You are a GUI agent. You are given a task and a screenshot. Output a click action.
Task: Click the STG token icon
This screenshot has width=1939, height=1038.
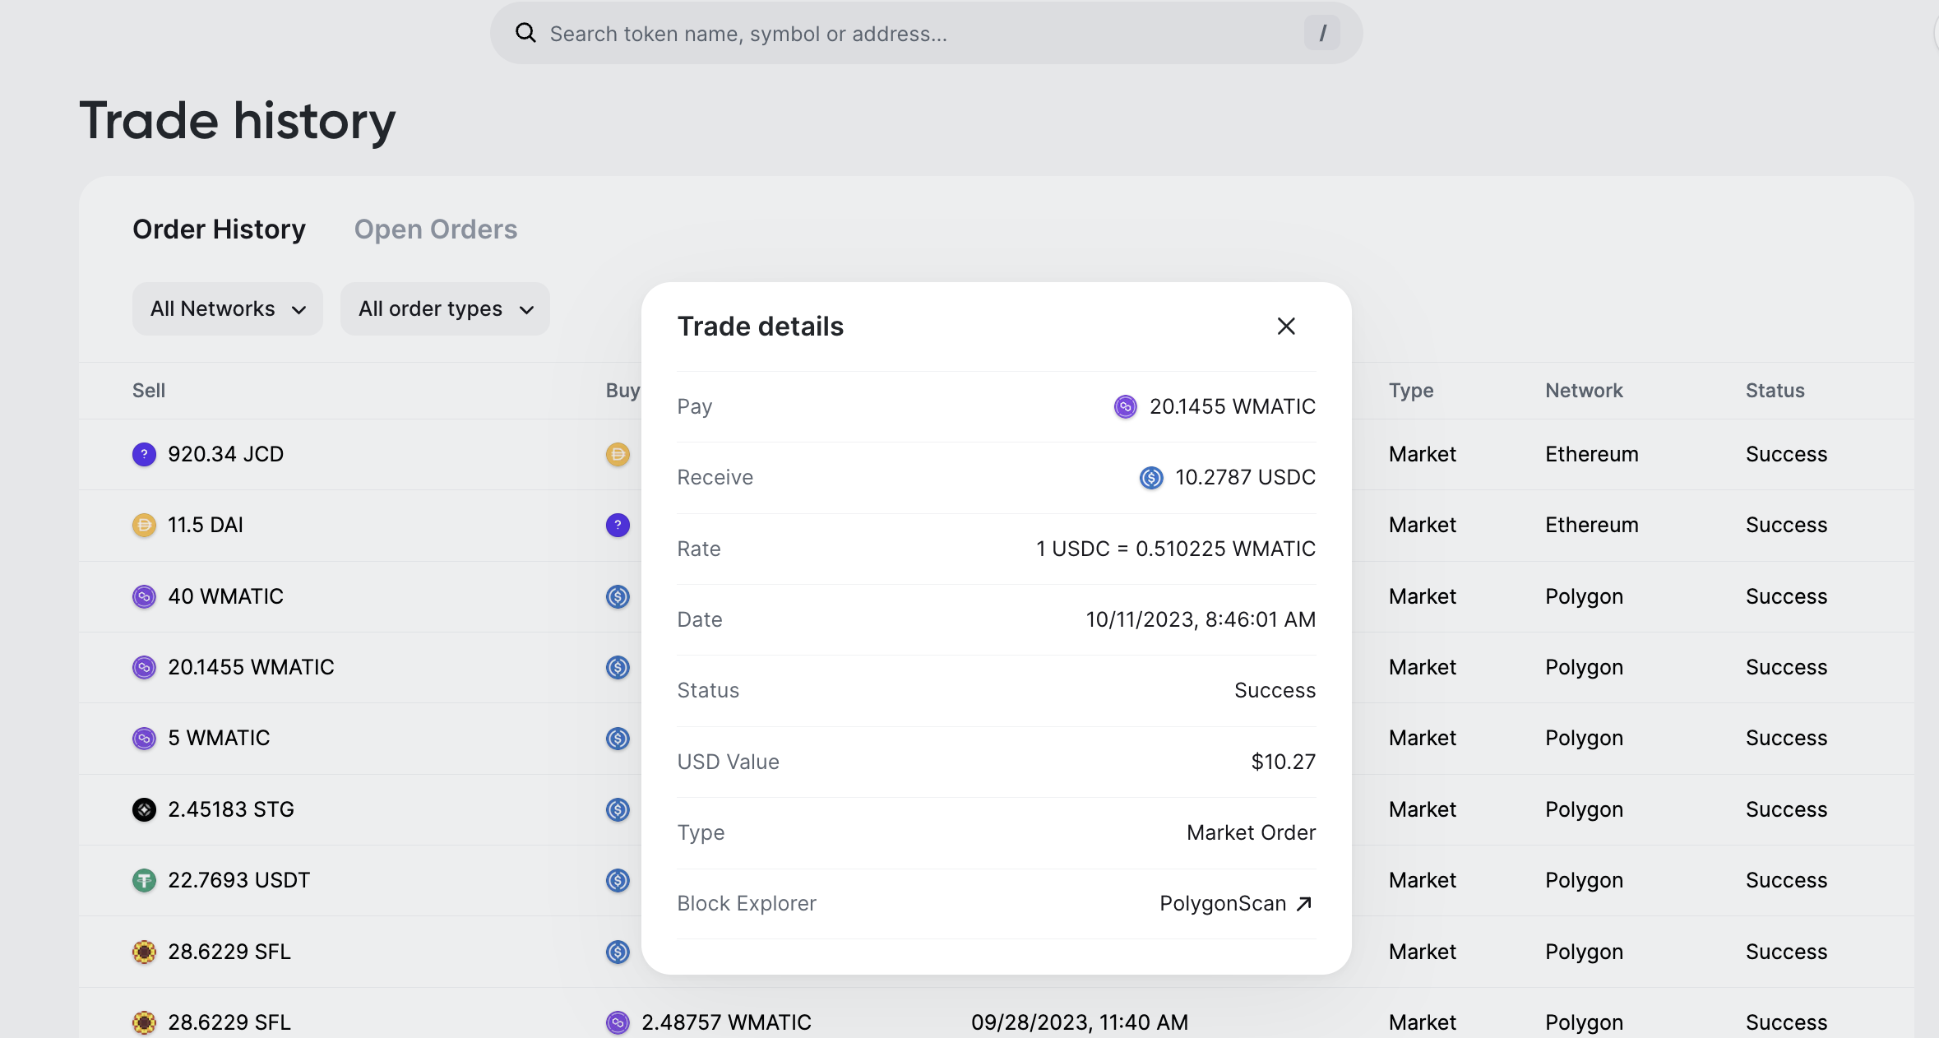[x=144, y=809]
